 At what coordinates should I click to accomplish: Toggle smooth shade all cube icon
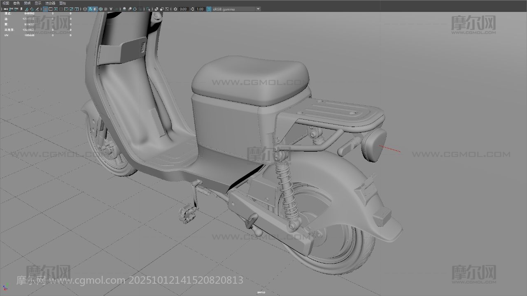pyautogui.click(x=91, y=9)
